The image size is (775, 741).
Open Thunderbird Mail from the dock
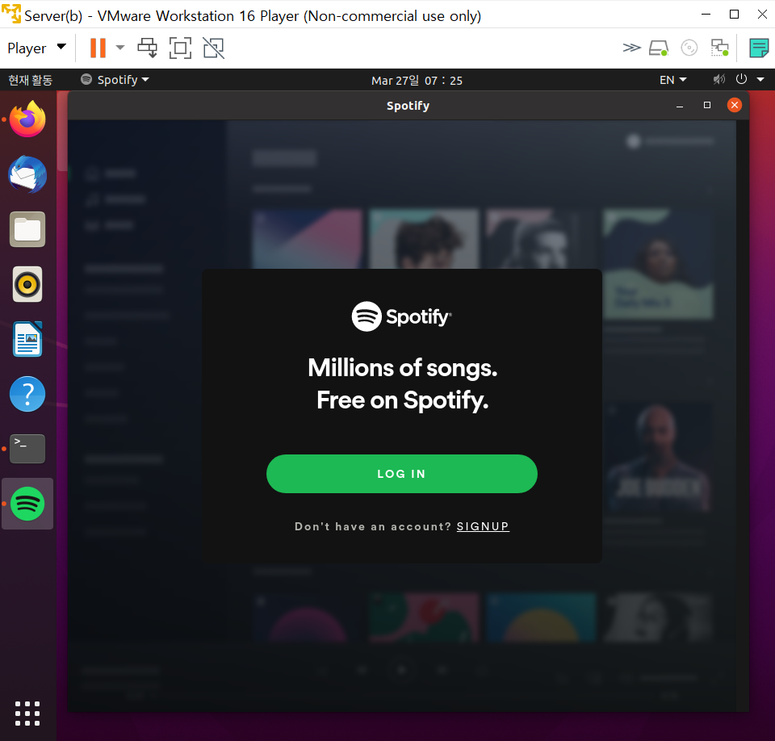(x=27, y=174)
